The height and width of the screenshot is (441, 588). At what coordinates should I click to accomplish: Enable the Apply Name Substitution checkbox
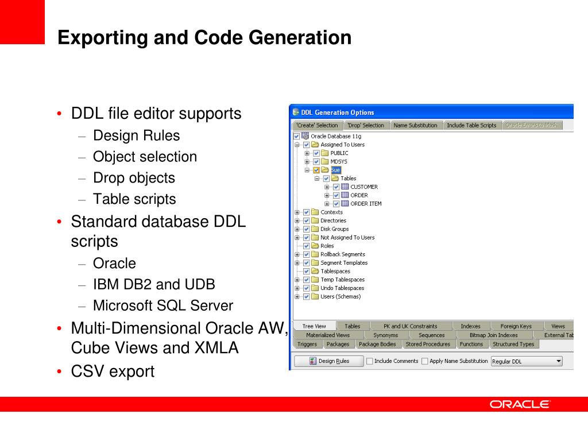point(425,361)
